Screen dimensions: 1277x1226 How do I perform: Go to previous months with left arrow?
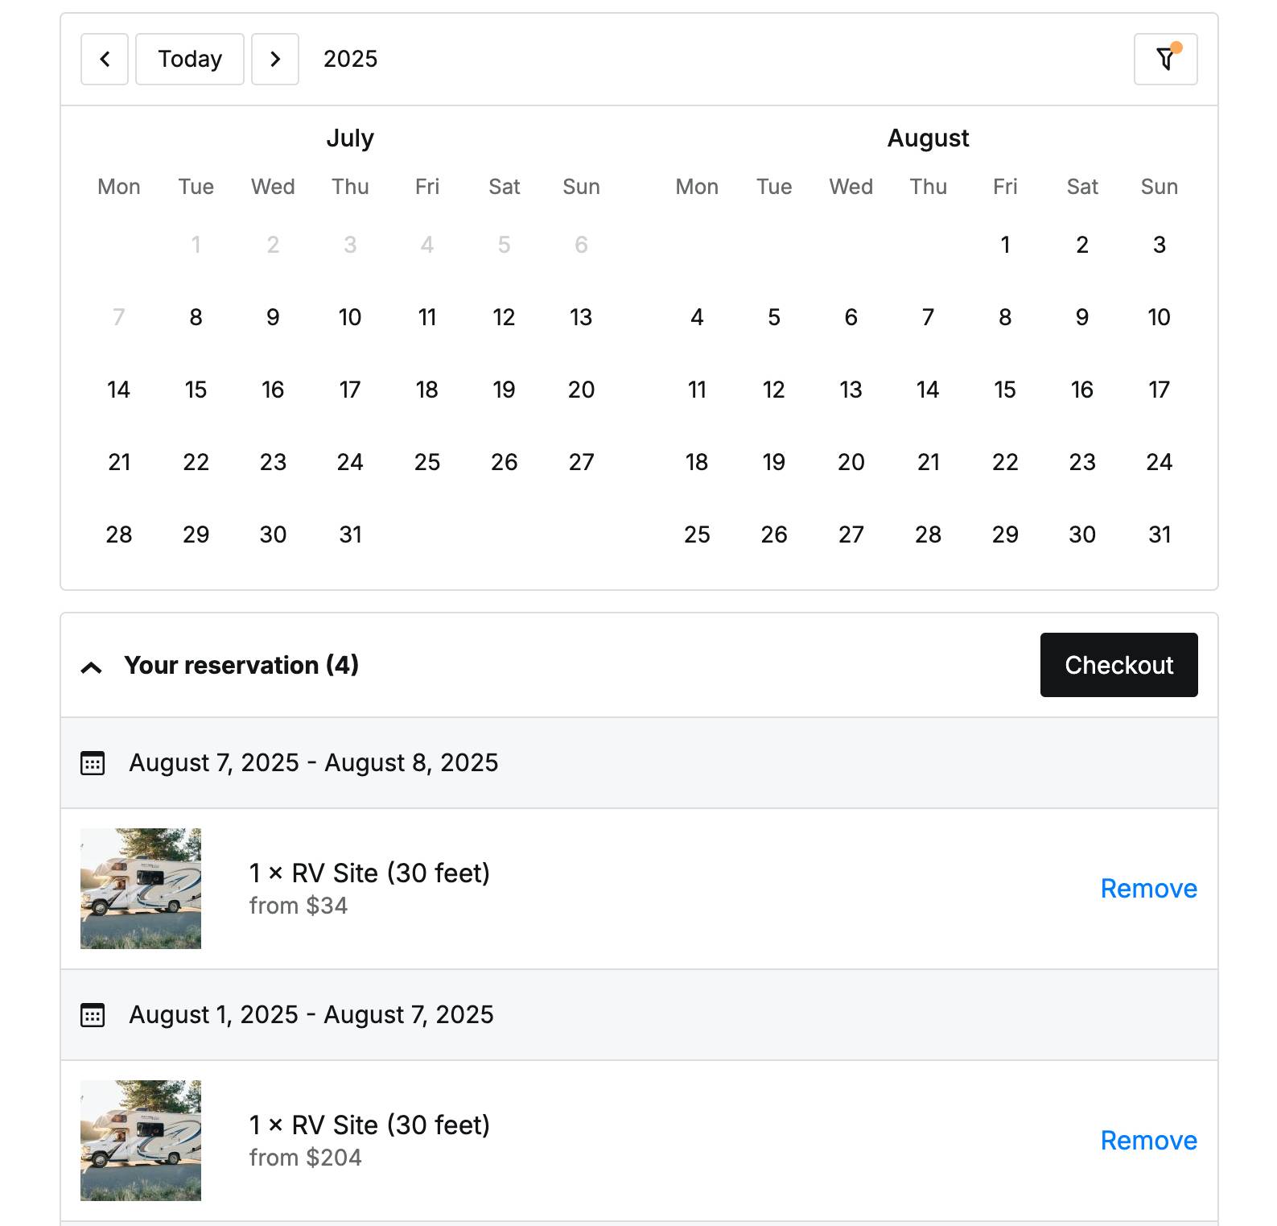[x=105, y=59]
